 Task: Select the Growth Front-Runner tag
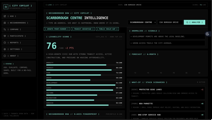[x=57, y=29]
